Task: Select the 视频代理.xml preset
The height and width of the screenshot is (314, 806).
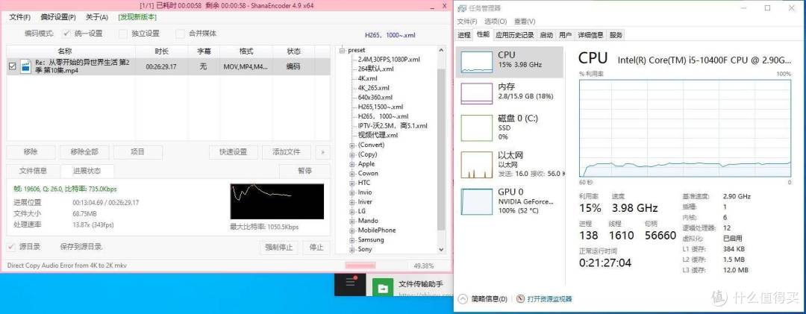Action: (x=378, y=135)
